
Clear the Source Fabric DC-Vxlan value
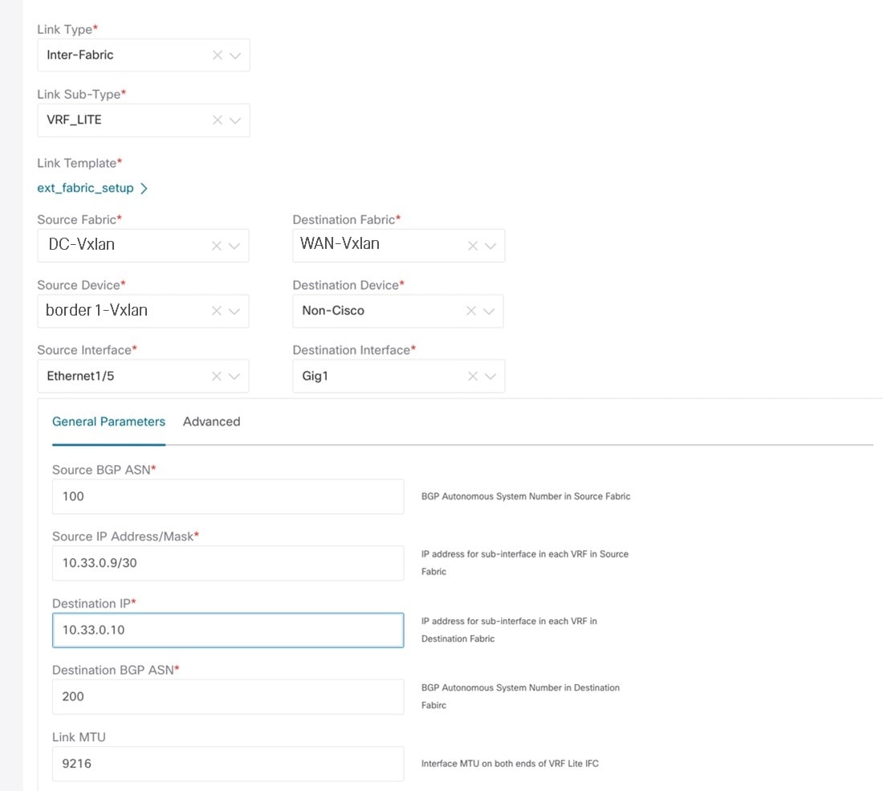point(216,246)
